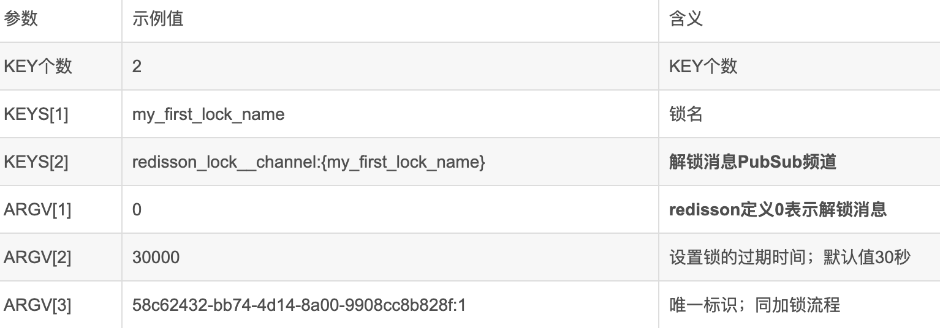Click the 含义 column header

point(686,19)
